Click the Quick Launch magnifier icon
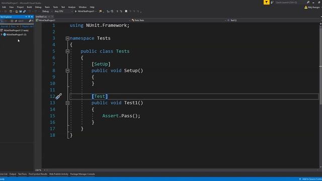 308,2
